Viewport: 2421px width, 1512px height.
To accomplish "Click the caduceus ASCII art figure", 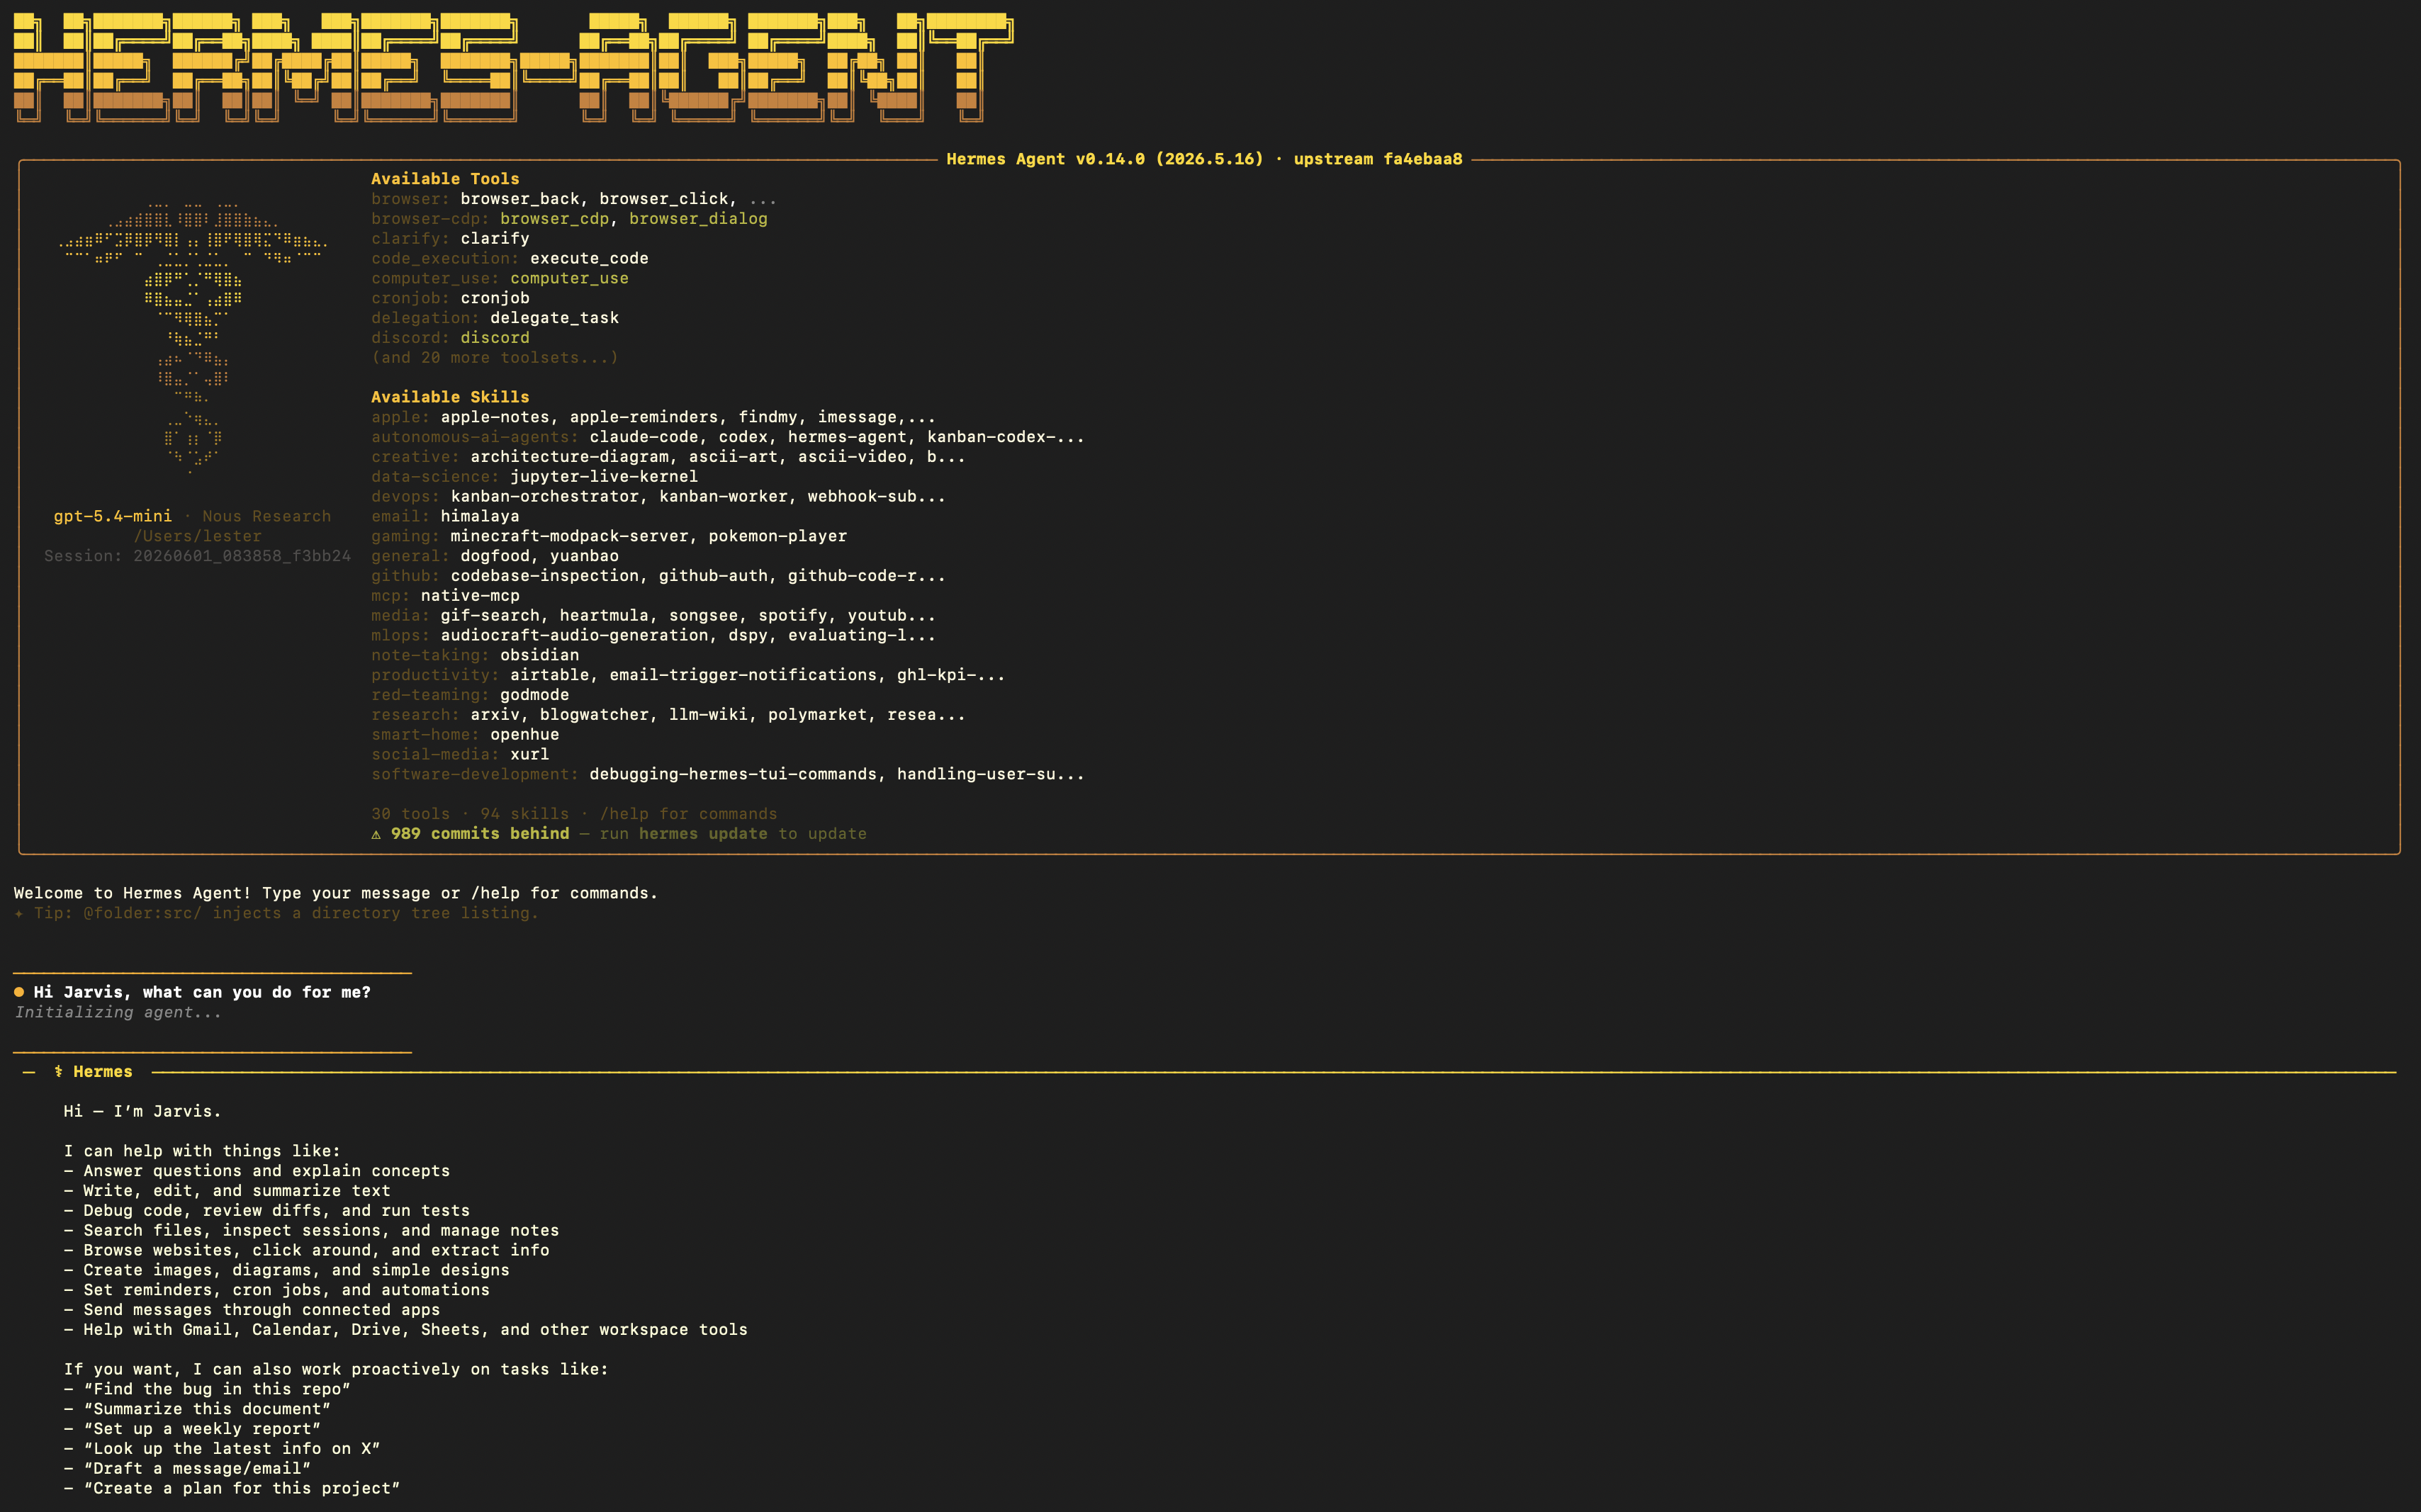I will click(193, 337).
